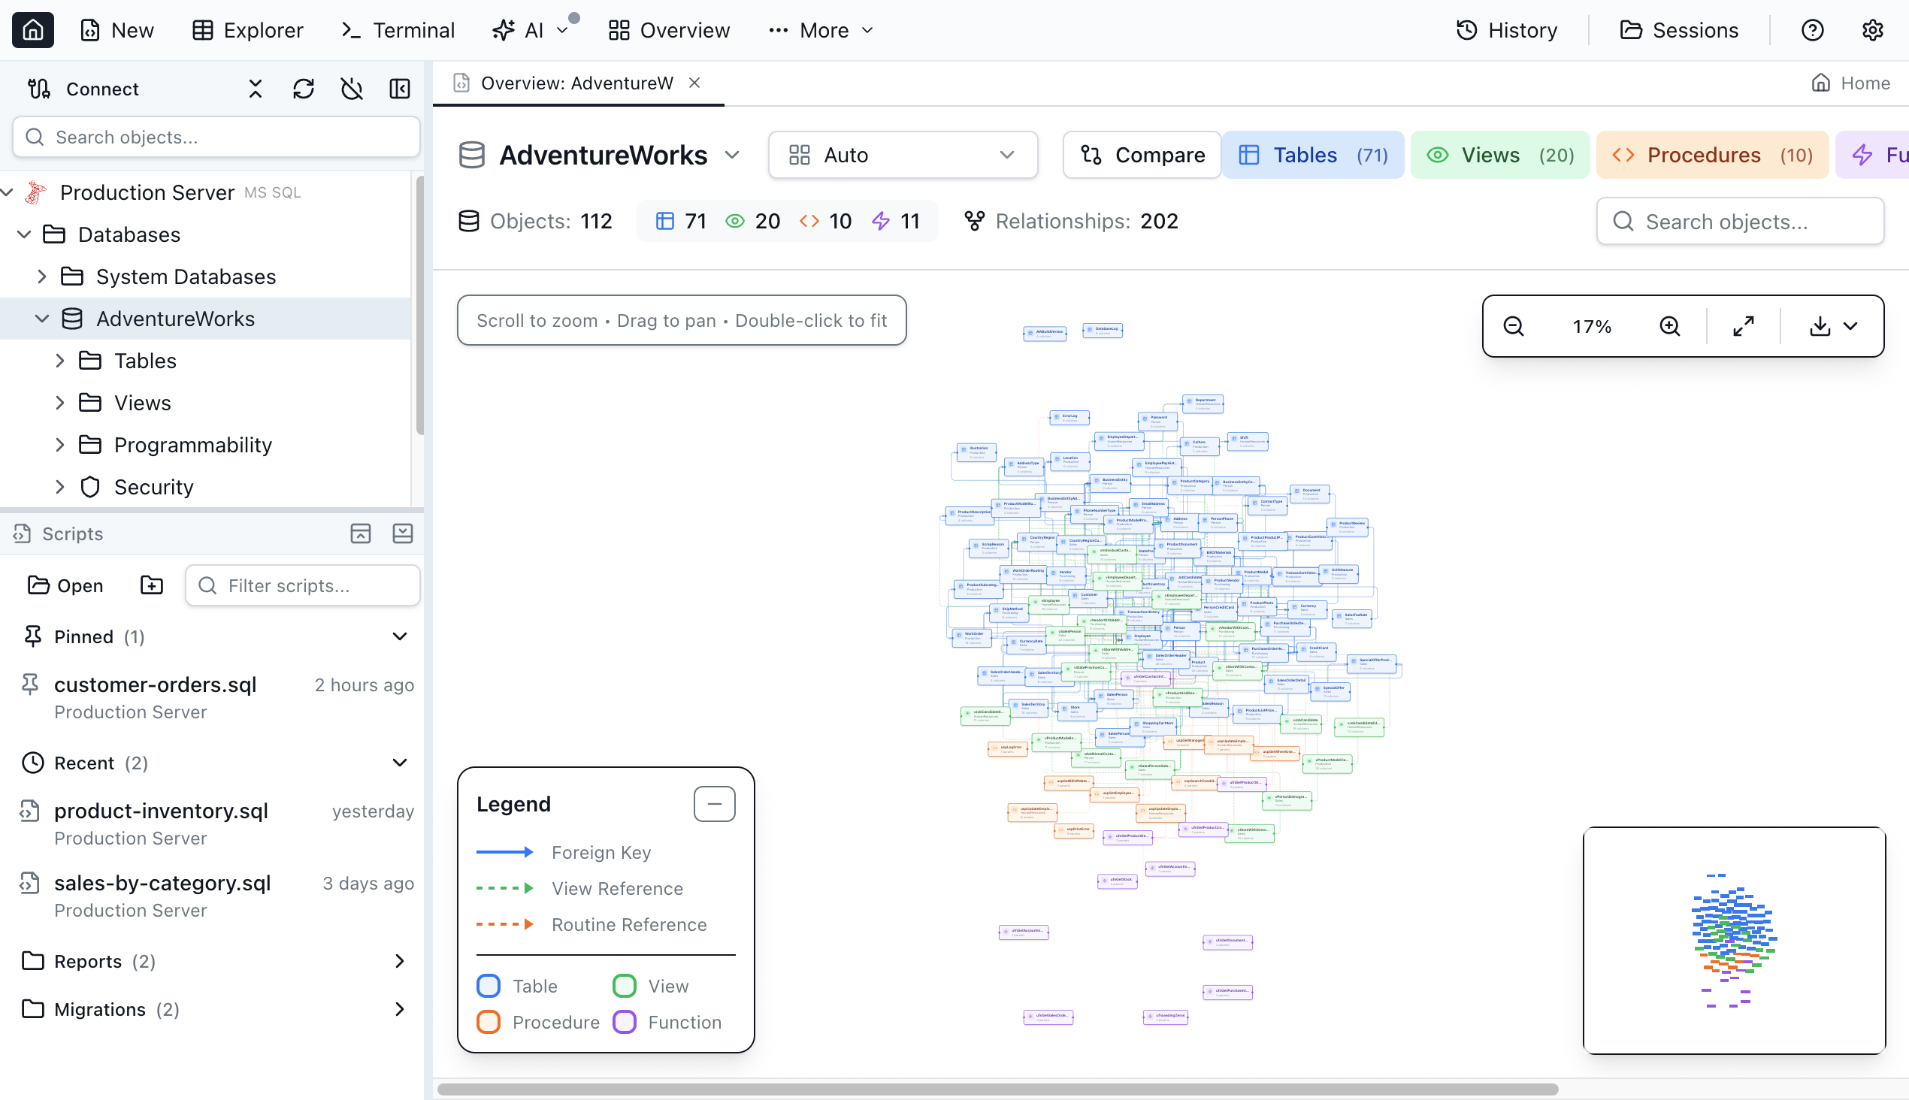Screen dimensions: 1909x1100
Task: Expand the Tables folder under AdventureWorks
Action: click(x=60, y=361)
